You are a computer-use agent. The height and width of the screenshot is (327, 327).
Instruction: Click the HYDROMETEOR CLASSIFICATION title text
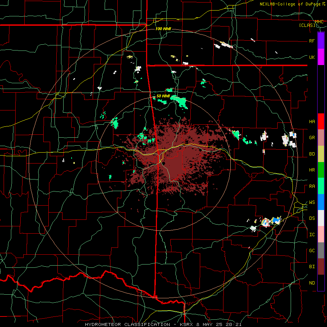coord(128,324)
